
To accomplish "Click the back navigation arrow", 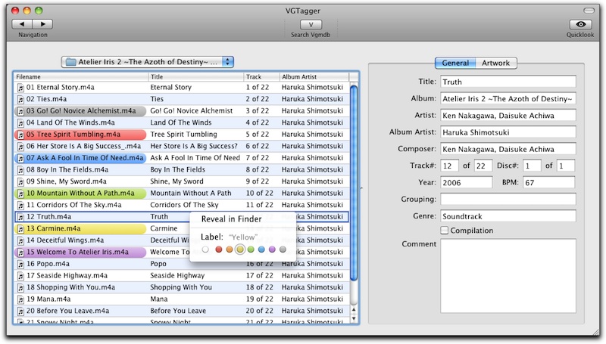I will click(x=22, y=24).
